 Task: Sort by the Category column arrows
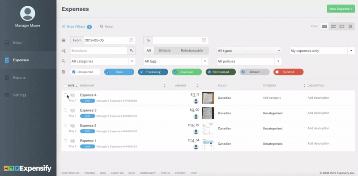[304, 86]
